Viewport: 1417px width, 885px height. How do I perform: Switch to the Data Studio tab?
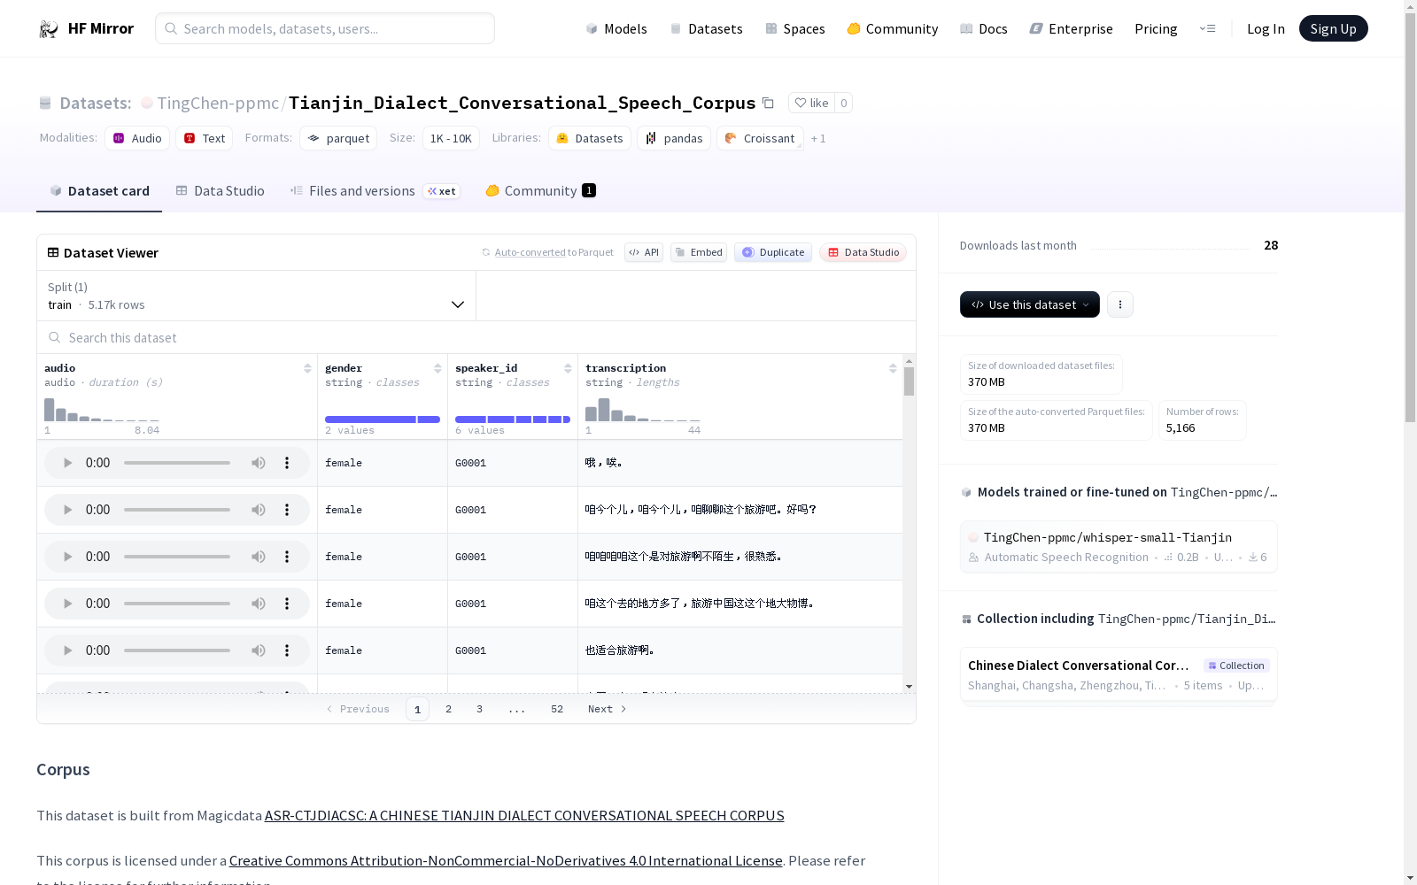point(220,191)
